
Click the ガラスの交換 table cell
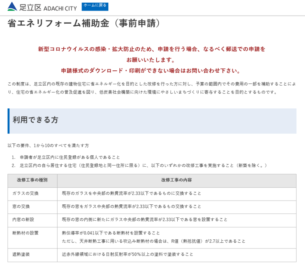32,194
